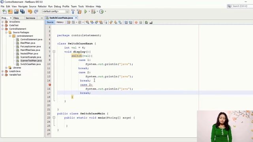This screenshot has height=142, width=253.
Task: Click the Find Next Occurrence editor icon
Action: click(x=96, y=22)
